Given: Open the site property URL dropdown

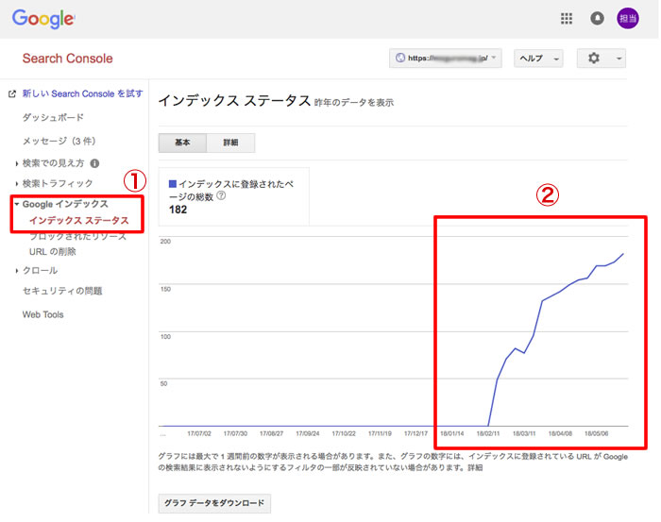Looking at the screenshot, I should pyautogui.click(x=445, y=59).
